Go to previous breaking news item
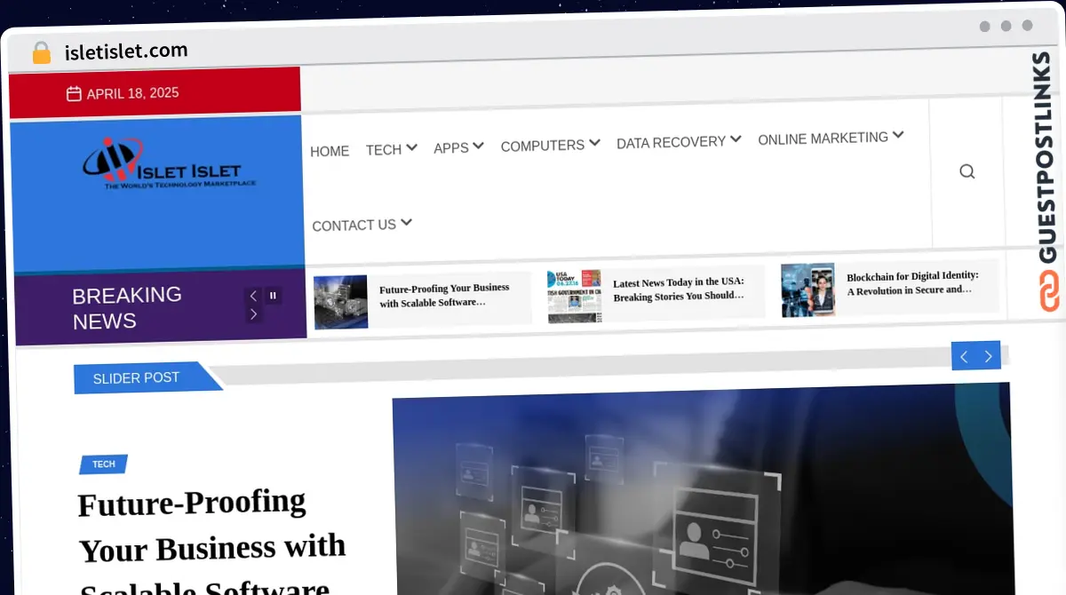 point(253,296)
